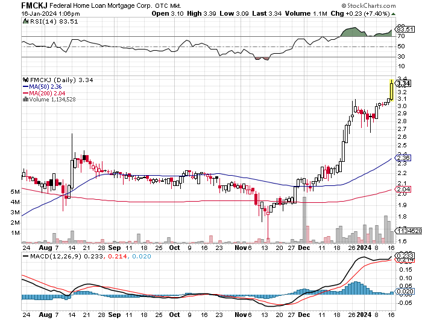
Task: Click the yellow highlighted latest candlestick
Action: (x=392, y=91)
